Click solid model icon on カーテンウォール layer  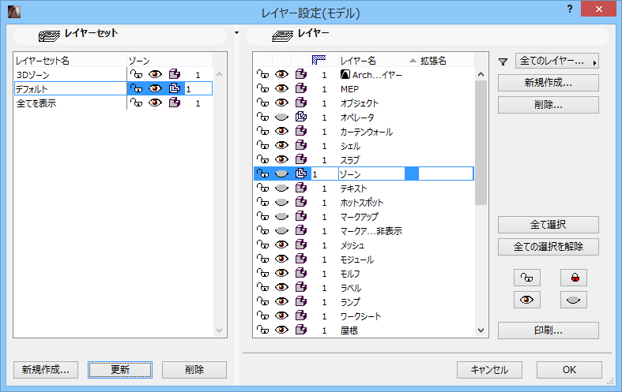301,131
